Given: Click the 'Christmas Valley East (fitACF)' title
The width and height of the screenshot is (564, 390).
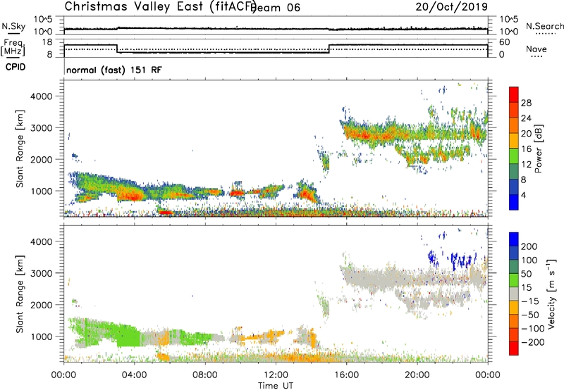Looking at the screenshot, I should click(x=161, y=6).
